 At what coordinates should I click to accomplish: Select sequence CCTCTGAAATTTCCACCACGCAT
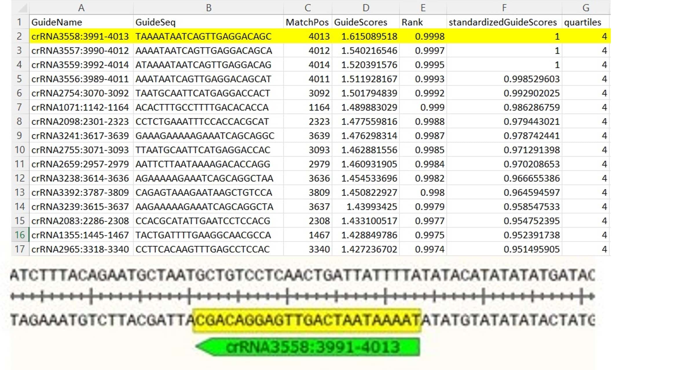[208, 121]
